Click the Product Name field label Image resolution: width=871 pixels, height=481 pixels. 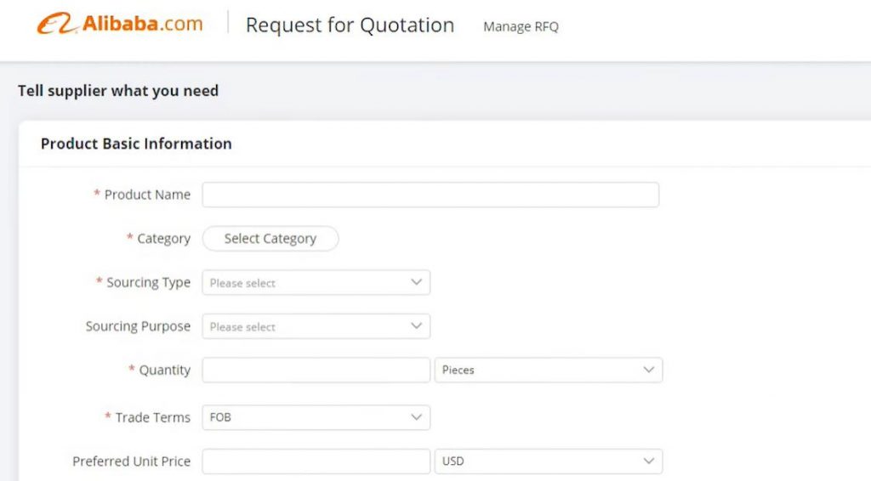146,195
